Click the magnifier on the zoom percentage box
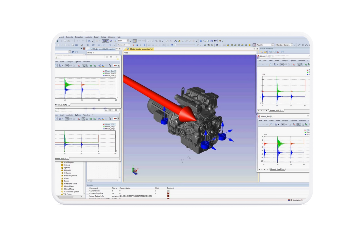The image size is (364, 240). pos(116,41)
